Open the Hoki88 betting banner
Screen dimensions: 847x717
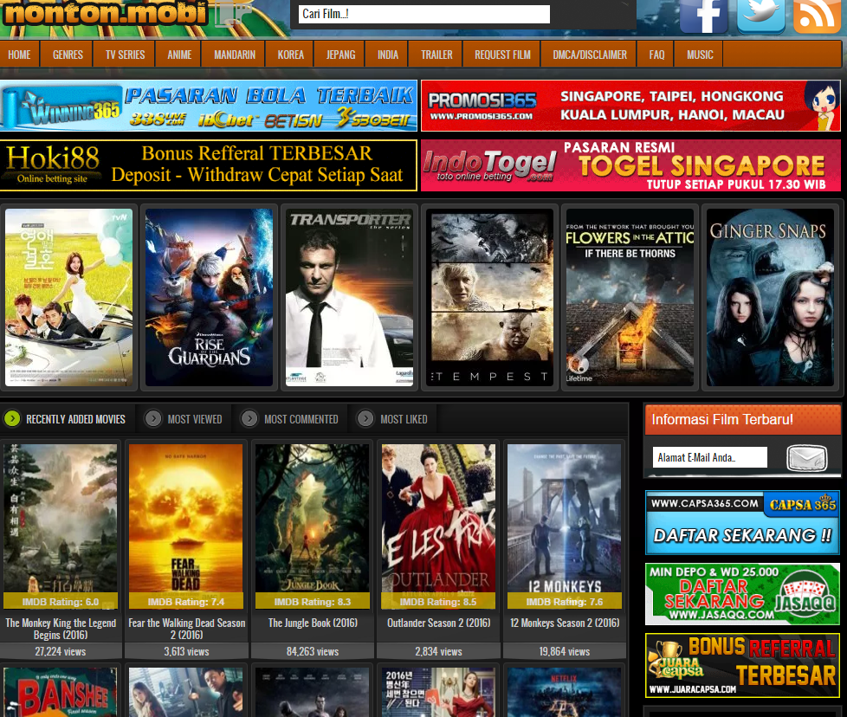[209, 165]
